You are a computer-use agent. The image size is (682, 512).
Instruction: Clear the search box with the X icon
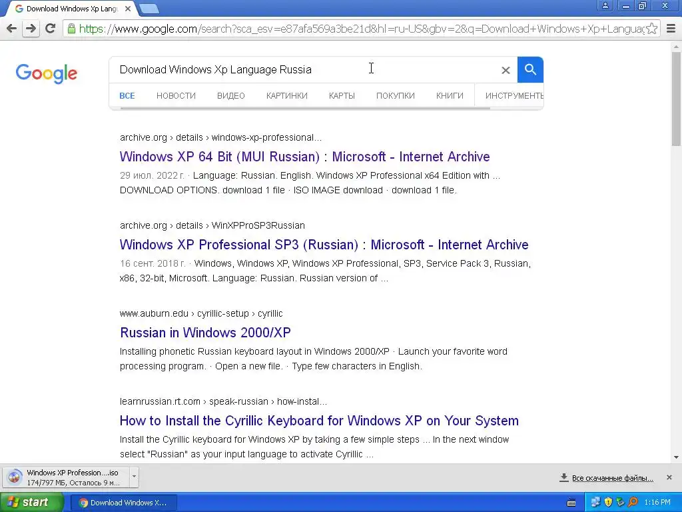tap(506, 70)
